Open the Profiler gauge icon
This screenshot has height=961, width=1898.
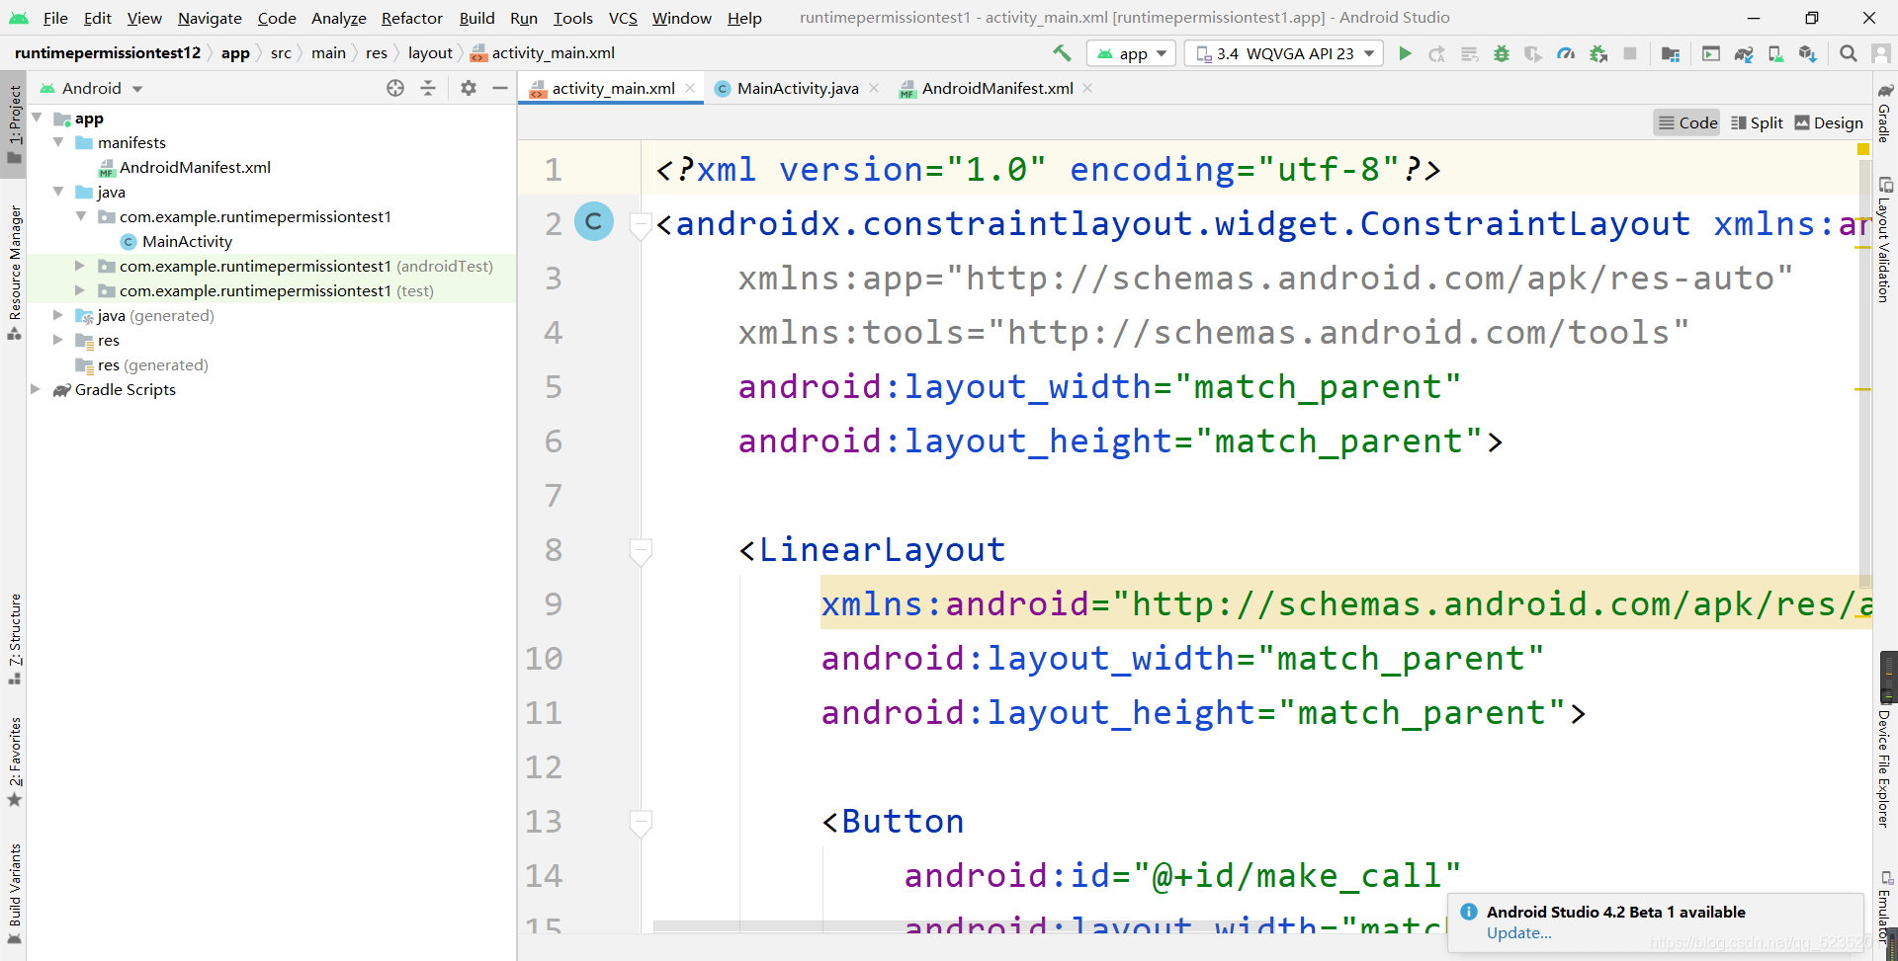(1566, 53)
